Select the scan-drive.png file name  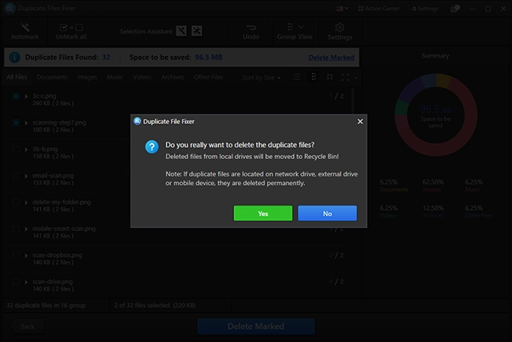pos(52,281)
